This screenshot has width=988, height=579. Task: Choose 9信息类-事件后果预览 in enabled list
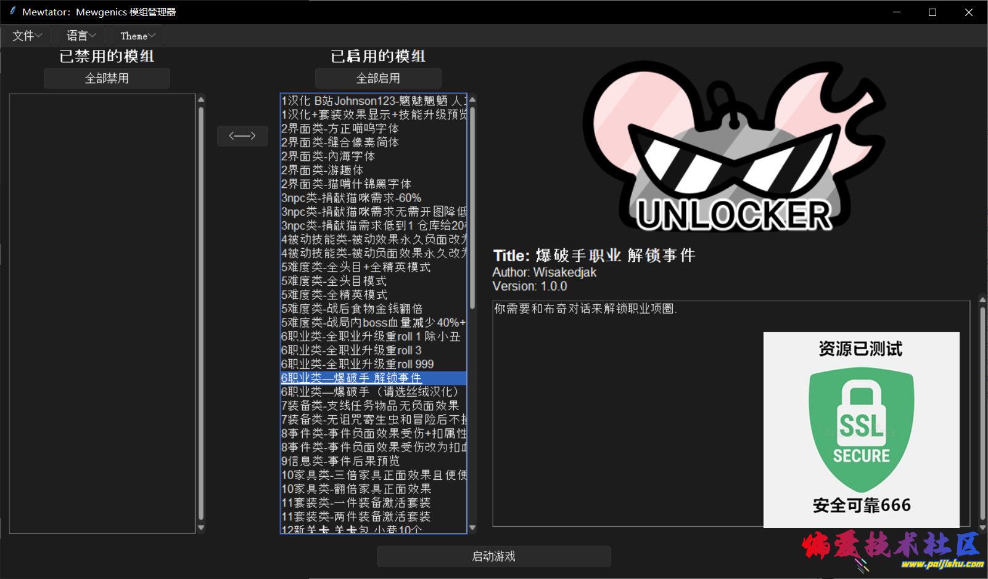[x=340, y=461]
